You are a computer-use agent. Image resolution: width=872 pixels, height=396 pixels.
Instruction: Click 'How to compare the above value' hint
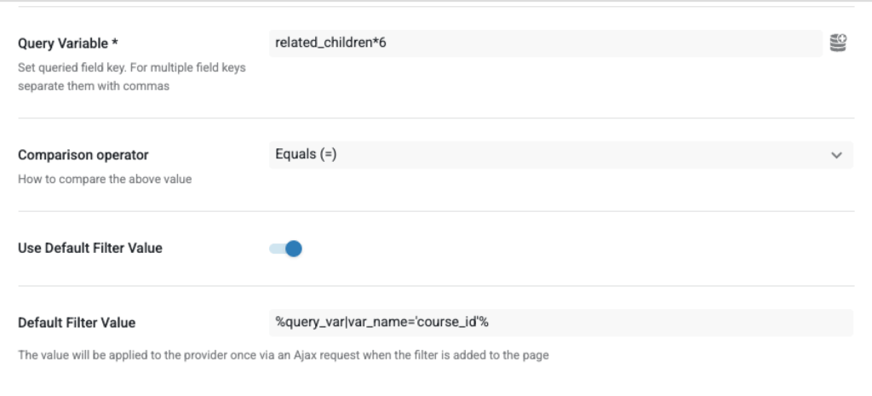click(x=105, y=179)
